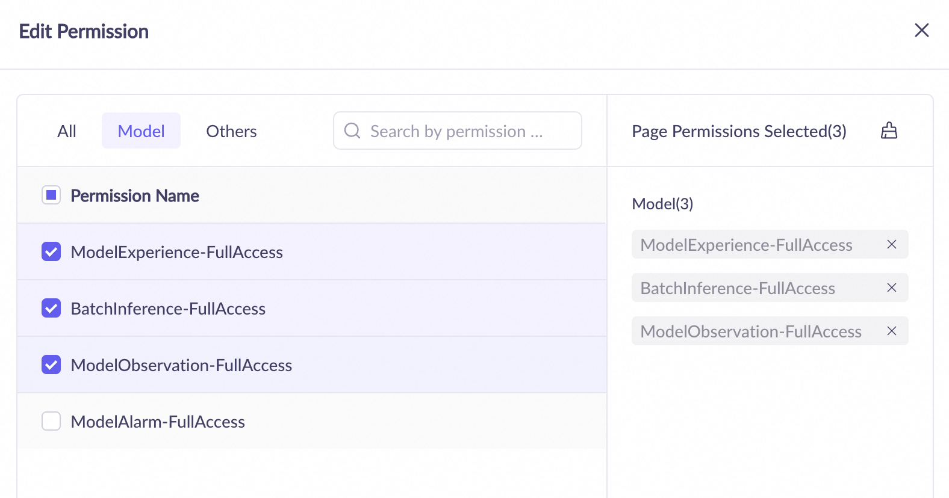949x498 pixels.
Task: Uncheck ModelExperience-FullAccess permission
Action: click(x=51, y=251)
